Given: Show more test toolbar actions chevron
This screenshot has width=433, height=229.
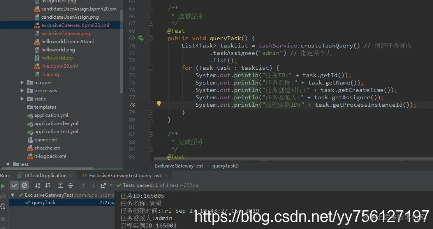Looking at the screenshot, I should (111, 185).
